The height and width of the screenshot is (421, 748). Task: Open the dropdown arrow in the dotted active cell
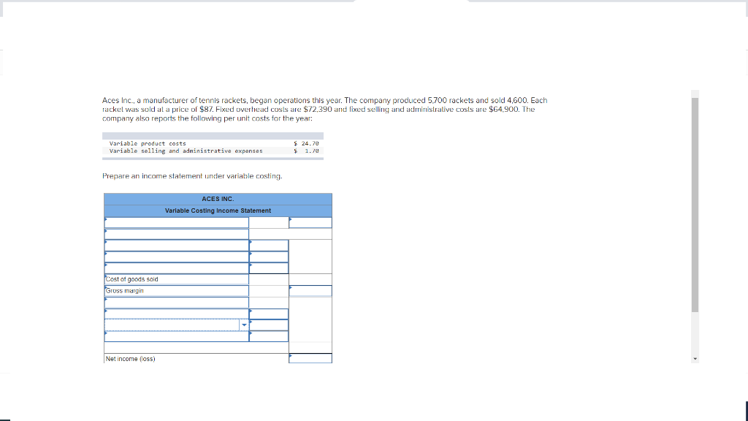click(x=244, y=325)
